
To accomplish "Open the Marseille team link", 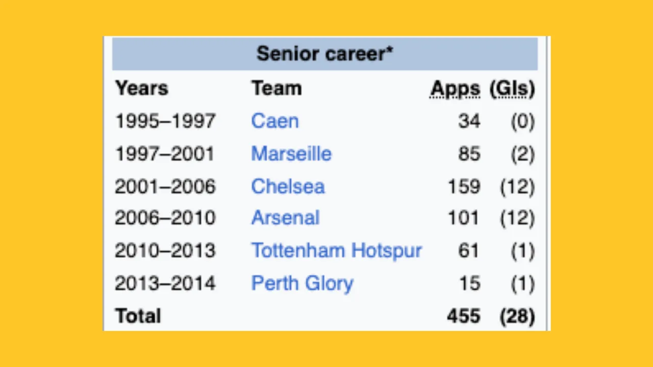I will (291, 154).
